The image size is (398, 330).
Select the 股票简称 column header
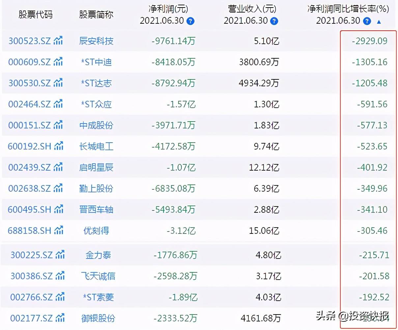tap(96, 15)
